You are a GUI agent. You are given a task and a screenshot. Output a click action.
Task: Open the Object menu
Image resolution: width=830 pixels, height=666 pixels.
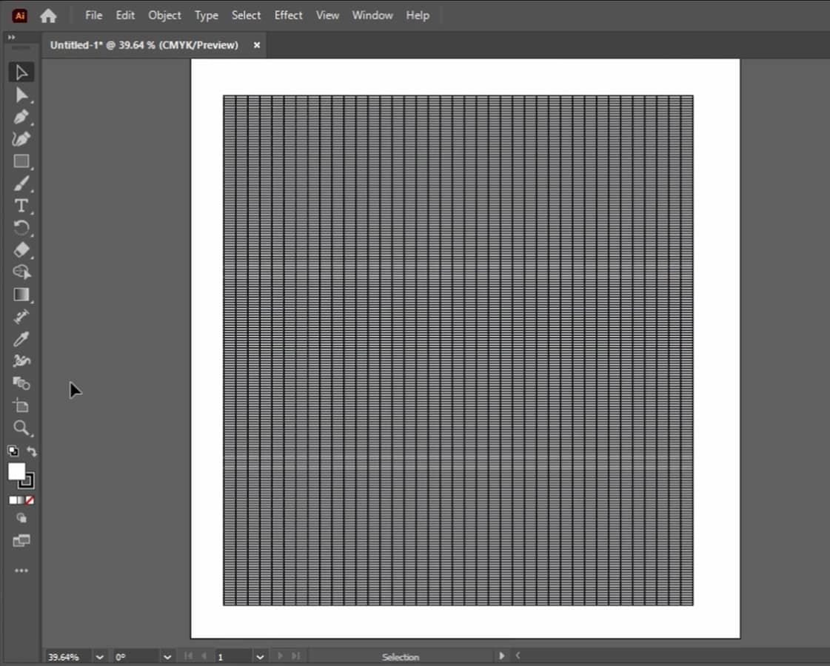click(164, 16)
